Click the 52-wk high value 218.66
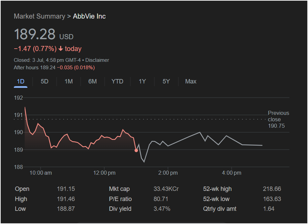Screen dimensions: 308x224 coord(272,189)
